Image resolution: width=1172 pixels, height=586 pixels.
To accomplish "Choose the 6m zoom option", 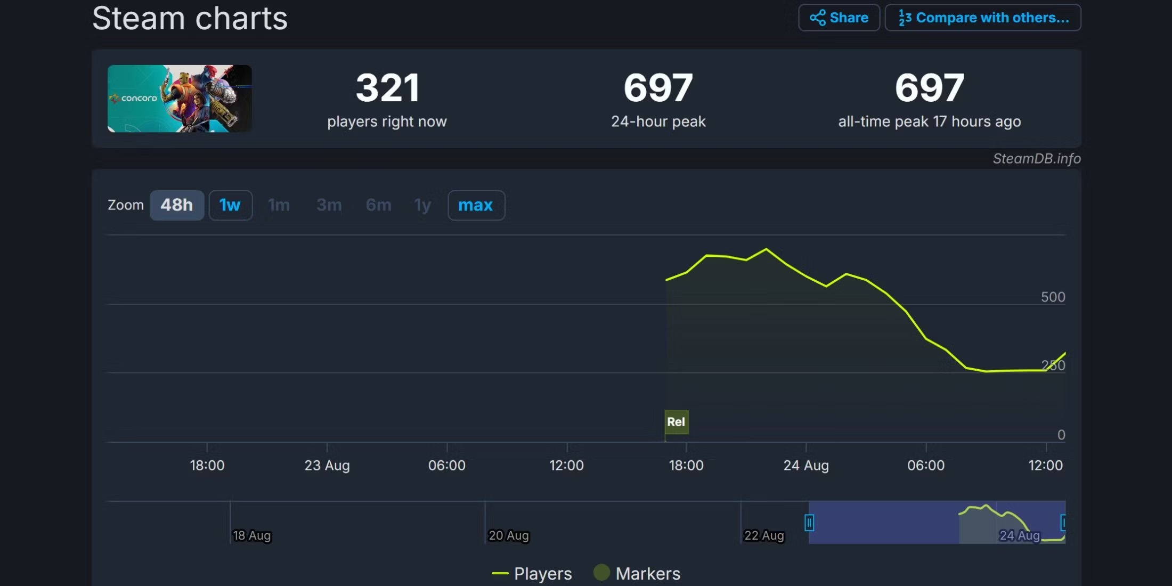I will (378, 205).
